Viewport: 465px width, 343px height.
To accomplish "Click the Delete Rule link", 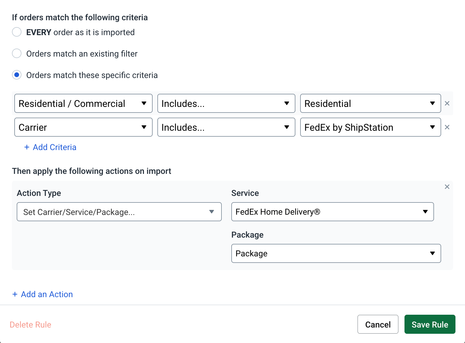I will pos(30,325).
